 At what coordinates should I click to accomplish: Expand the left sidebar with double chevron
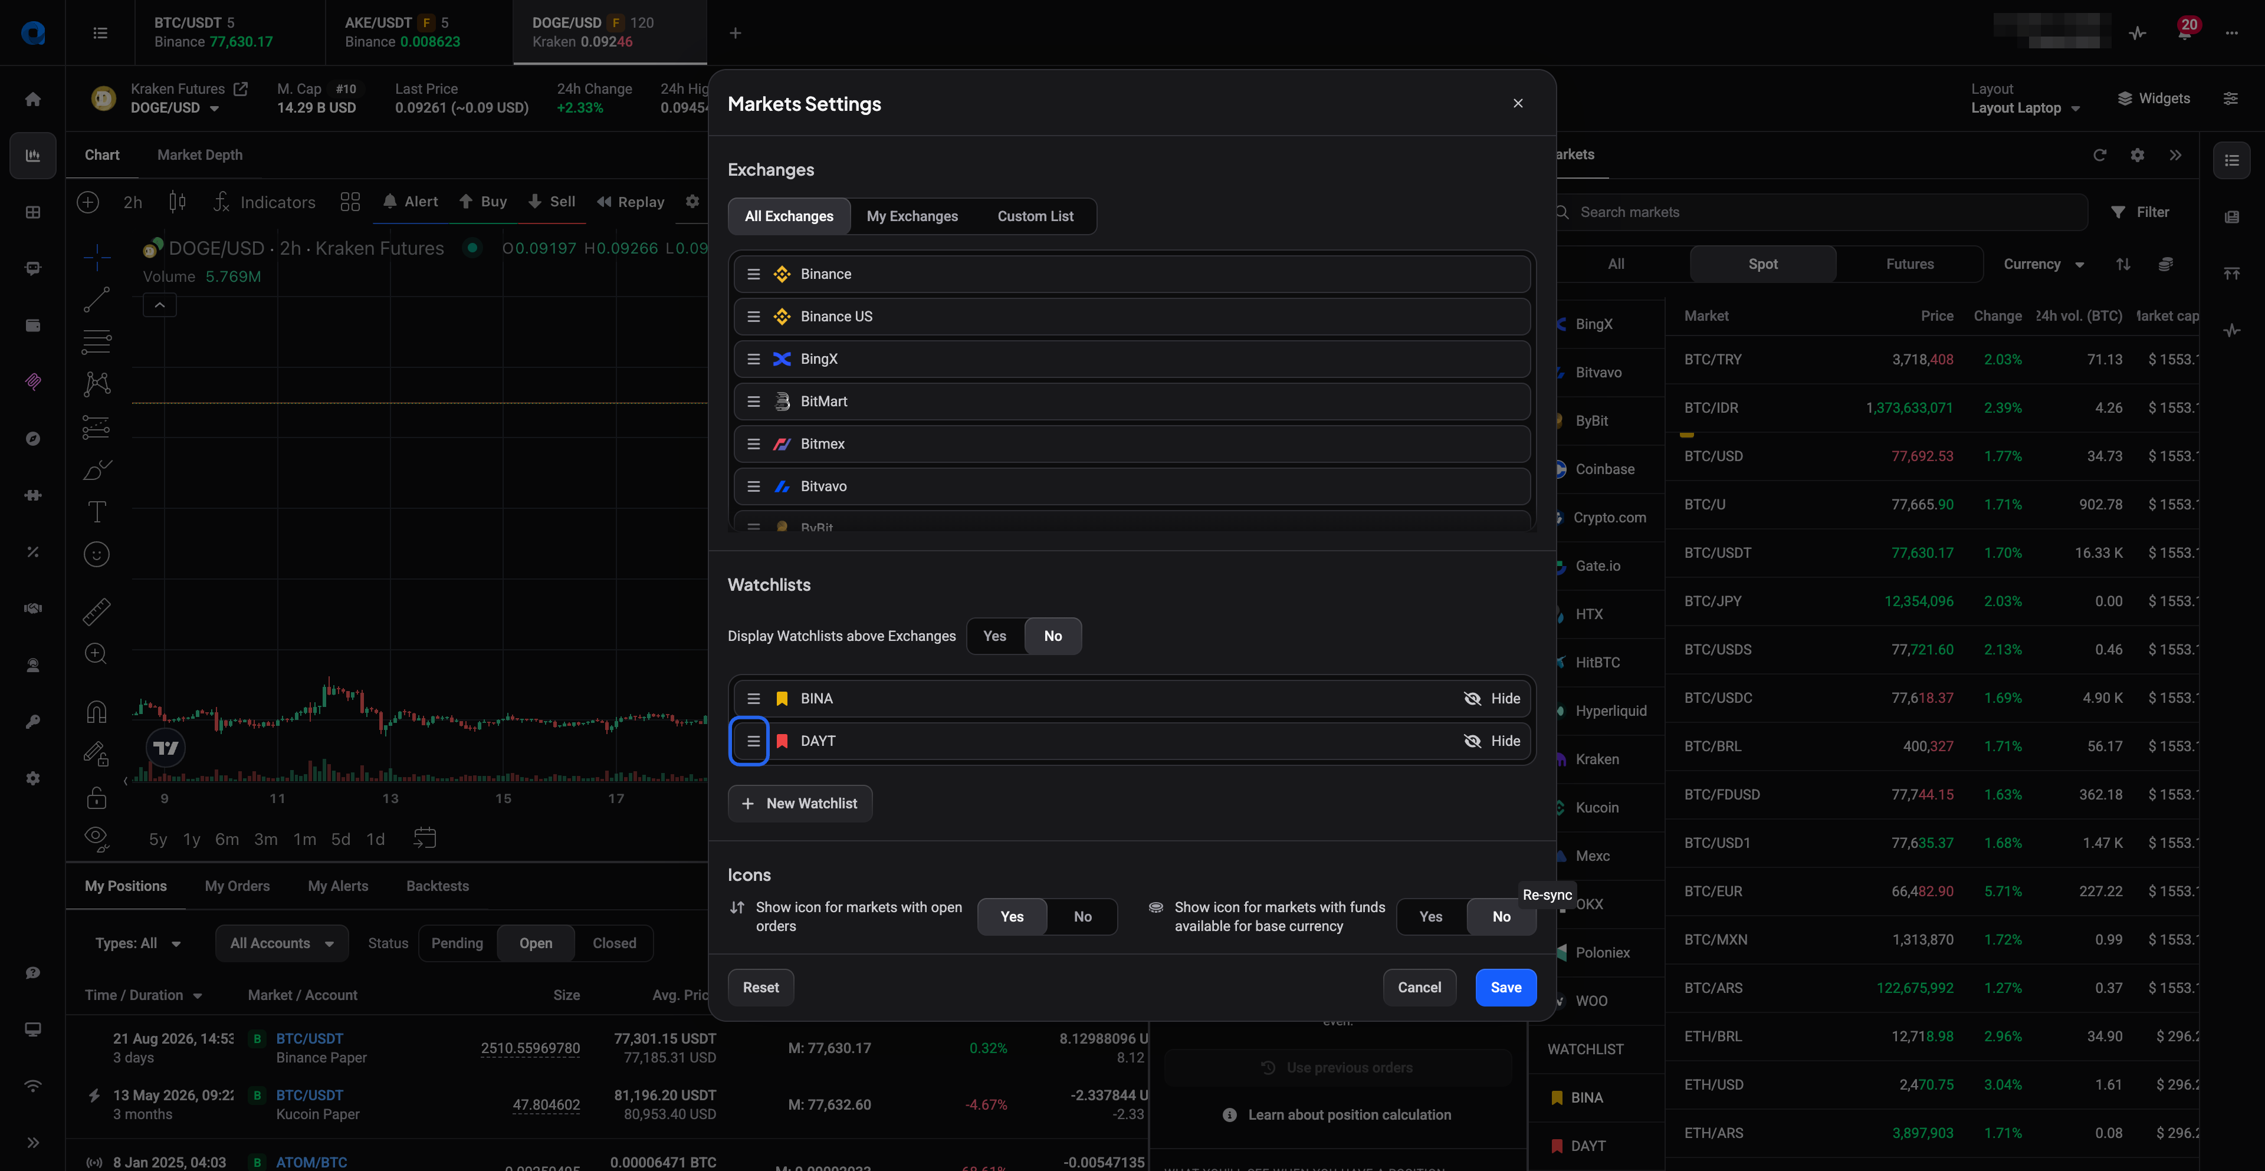coord(32,1143)
